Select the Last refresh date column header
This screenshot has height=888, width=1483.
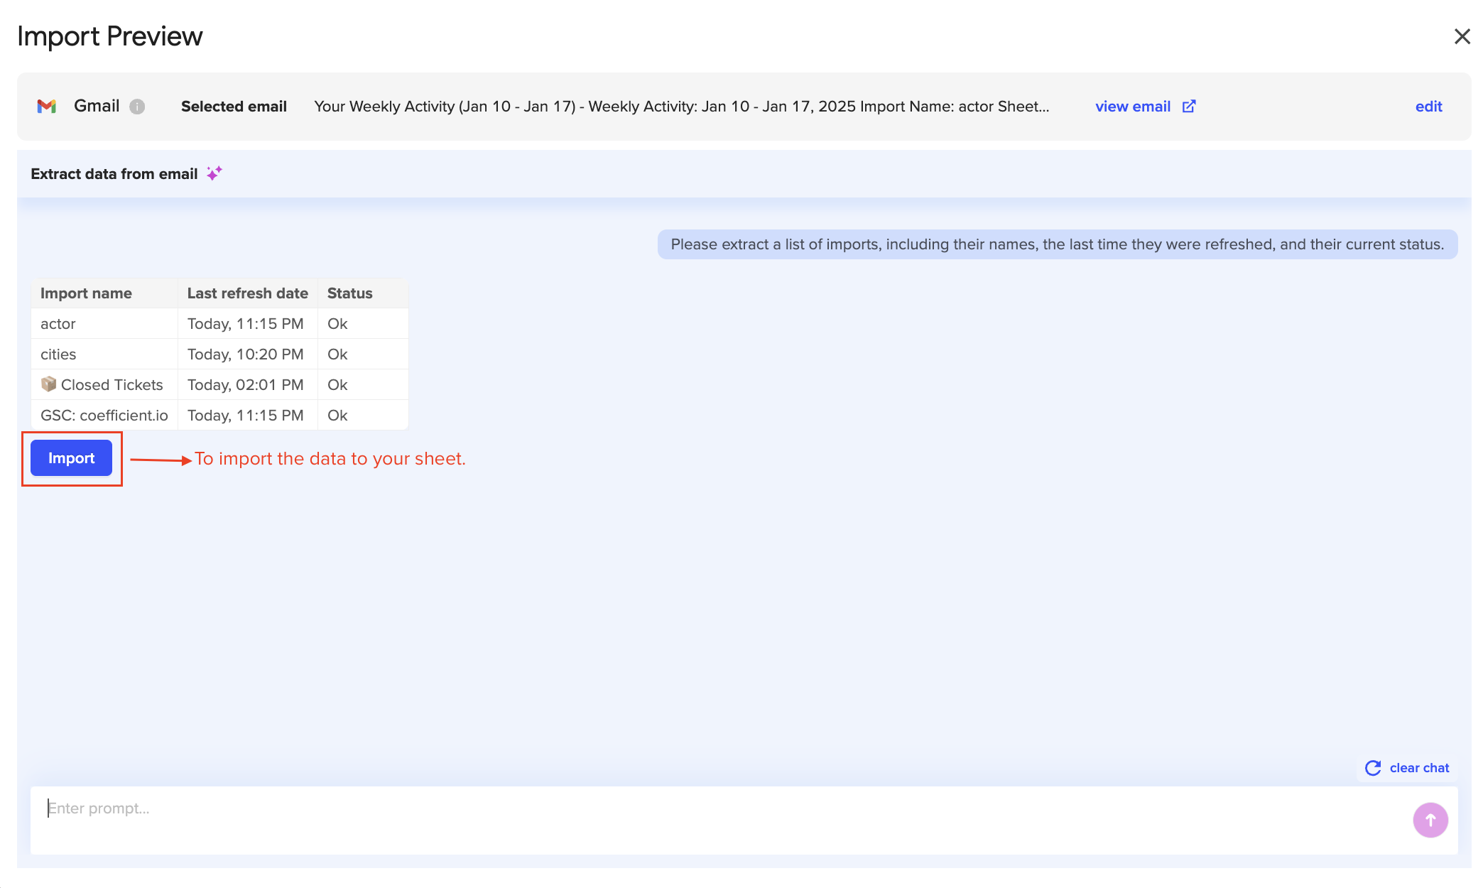tap(247, 293)
